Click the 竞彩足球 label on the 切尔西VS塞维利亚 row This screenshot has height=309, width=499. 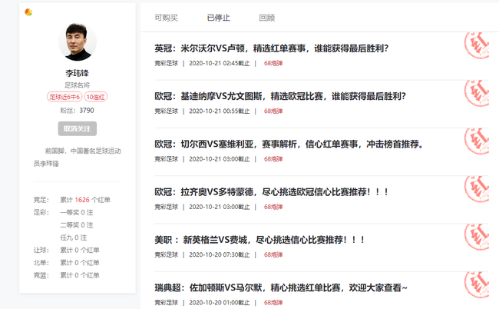(166, 159)
